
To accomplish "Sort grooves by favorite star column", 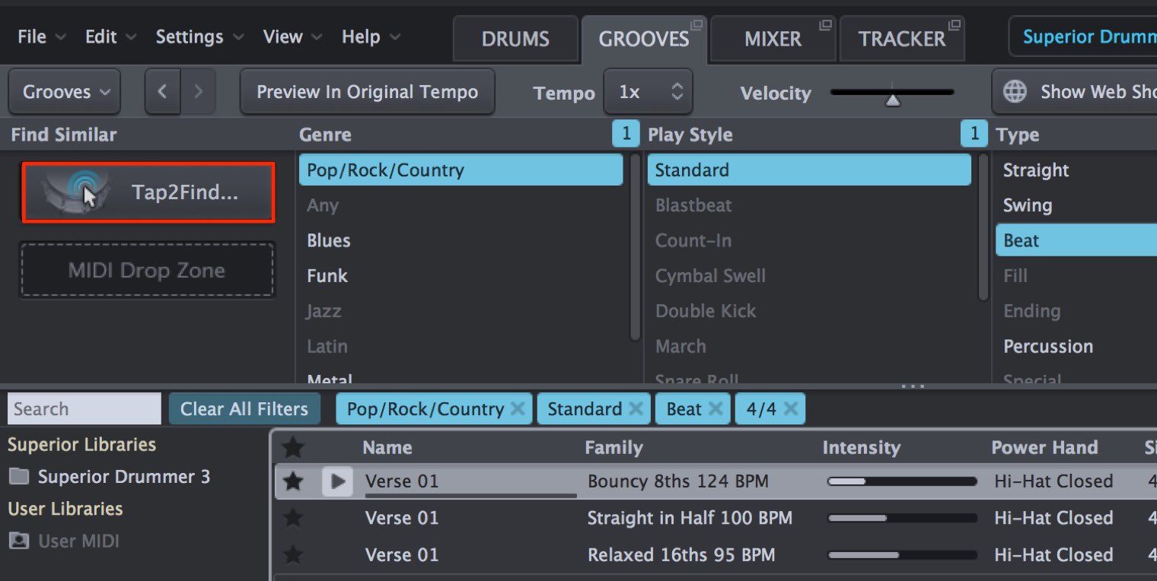I will coord(293,447).
